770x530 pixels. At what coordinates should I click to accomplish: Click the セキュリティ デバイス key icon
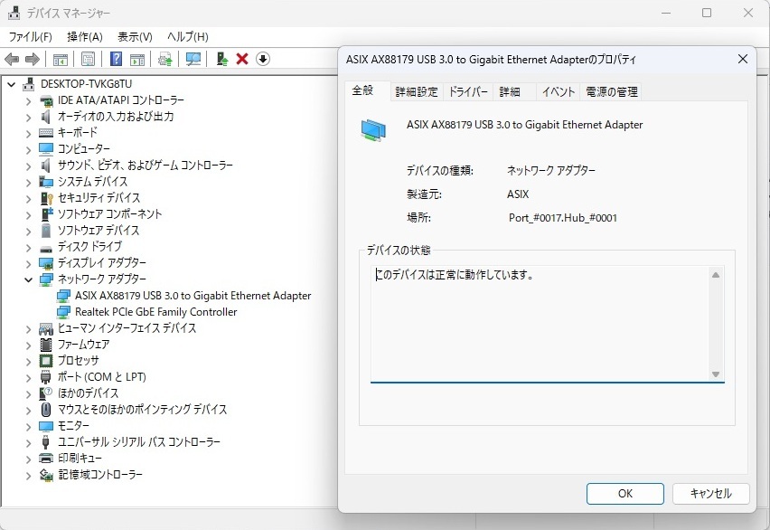[x=46, y=198]
